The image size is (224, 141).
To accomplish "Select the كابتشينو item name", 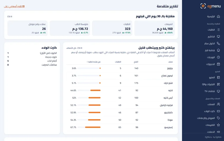I will 169,112.
